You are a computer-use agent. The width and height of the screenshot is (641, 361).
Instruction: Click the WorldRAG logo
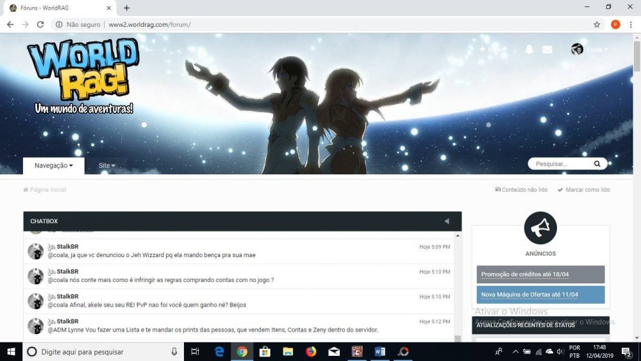83,76
